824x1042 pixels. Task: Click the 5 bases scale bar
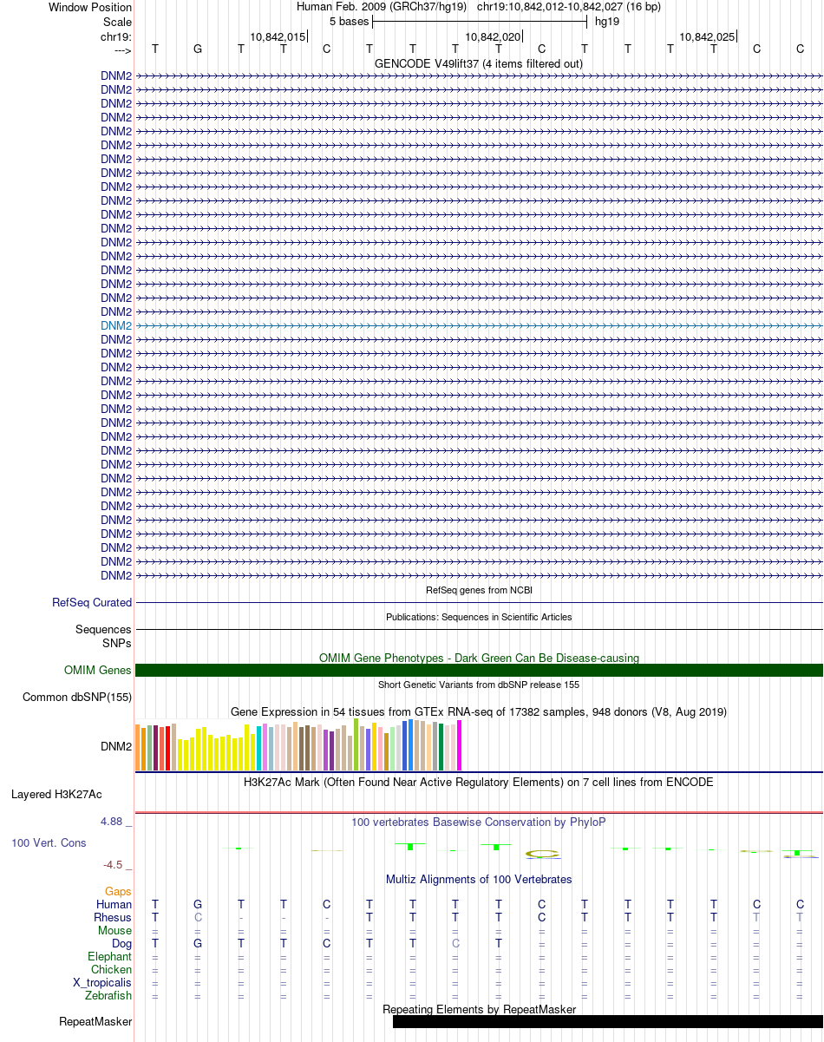click(x=480, y=21)
